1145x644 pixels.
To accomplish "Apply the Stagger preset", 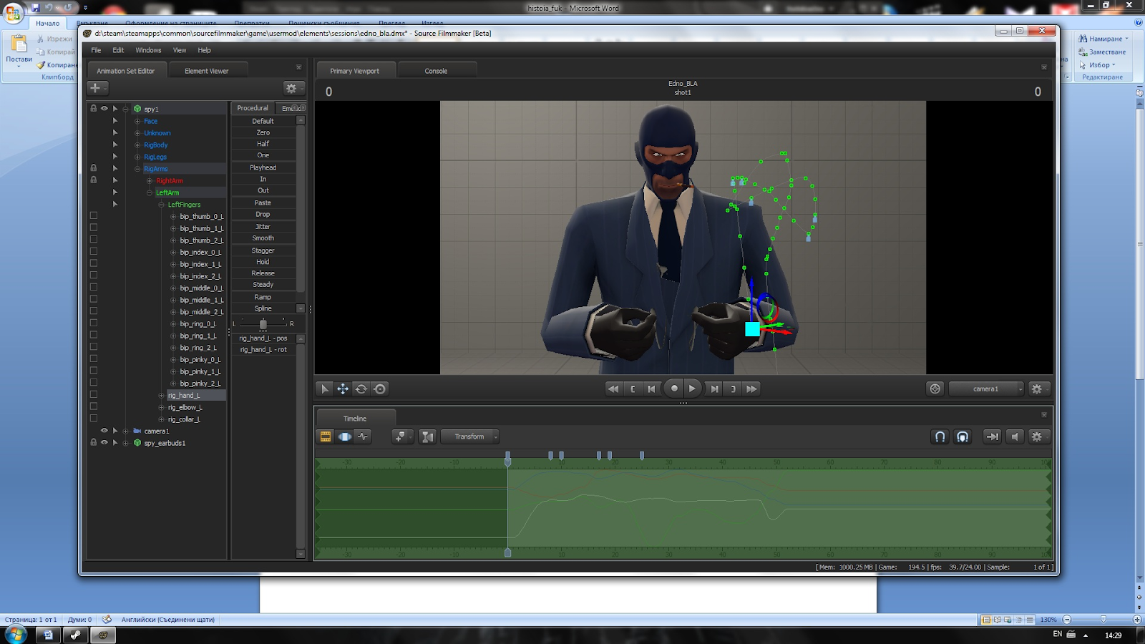I will 263,250.
